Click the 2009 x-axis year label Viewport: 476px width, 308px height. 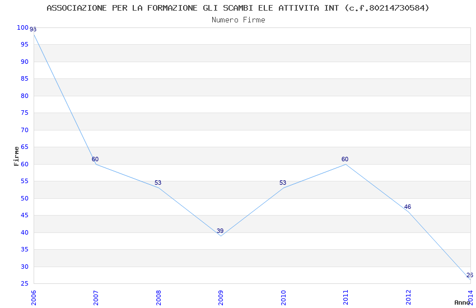(x=221, y=297)
